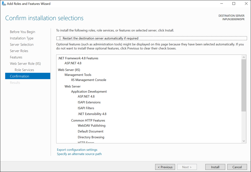Viewport: 251px width, 172px height.
Task: Minimize the Add Roles wizard window
Action: (x=222, y=4)
